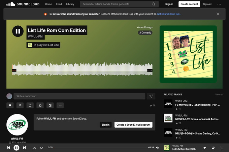This screenshot has width=229, height=152.
Task: Click the NC88 9-9-26 track thumbnail
Action: point(168,118)
